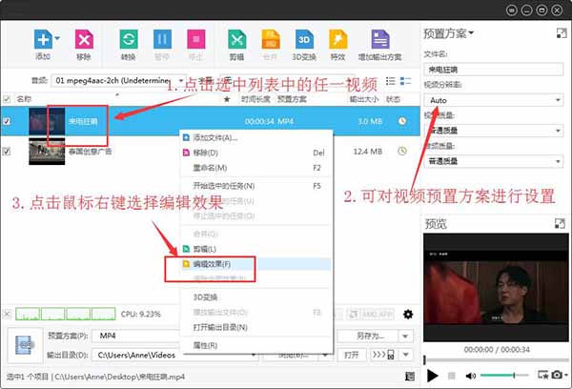The height and width of the screenshot is (389, 572).
Task: Pop out the Preview panel icon
Action: pos(560,223)
